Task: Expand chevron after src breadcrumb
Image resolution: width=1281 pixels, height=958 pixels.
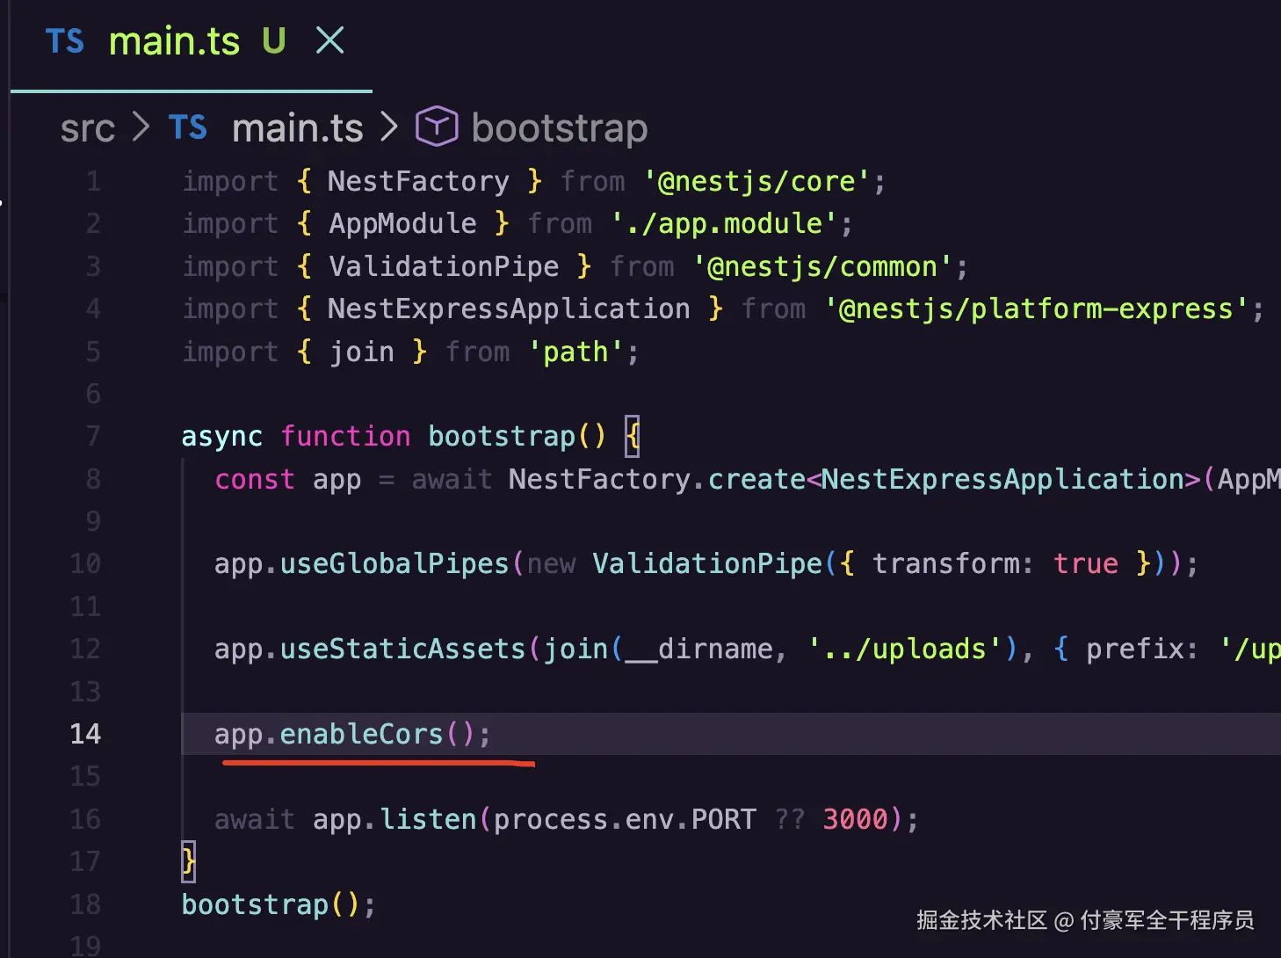Action: tap(141, 127)
